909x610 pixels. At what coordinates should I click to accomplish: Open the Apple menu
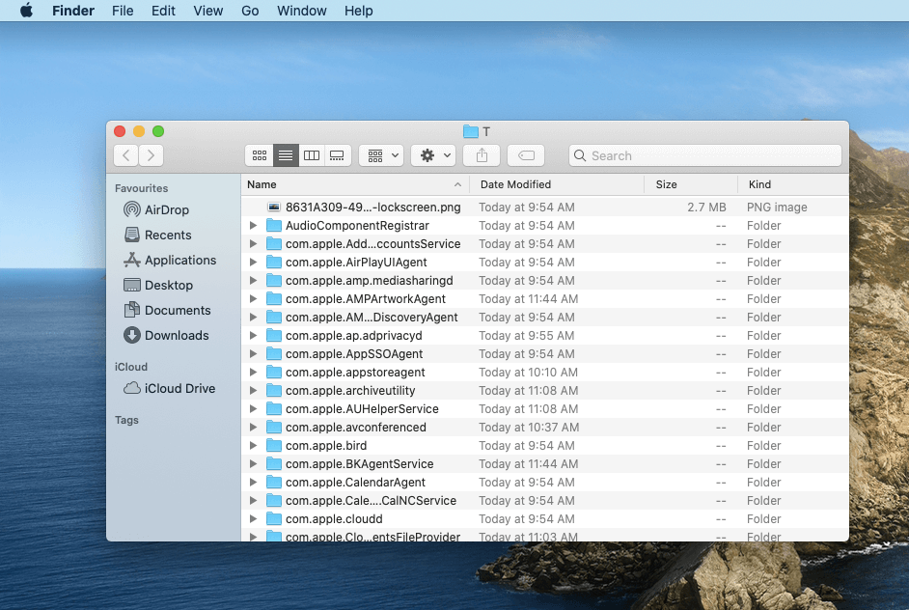pyautogui.click(x=26, y=11)
